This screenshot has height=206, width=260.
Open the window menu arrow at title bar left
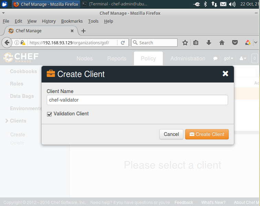pos(3,13)
